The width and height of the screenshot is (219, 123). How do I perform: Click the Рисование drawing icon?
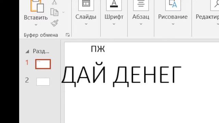pyautogui.click(x=173, y=5)
